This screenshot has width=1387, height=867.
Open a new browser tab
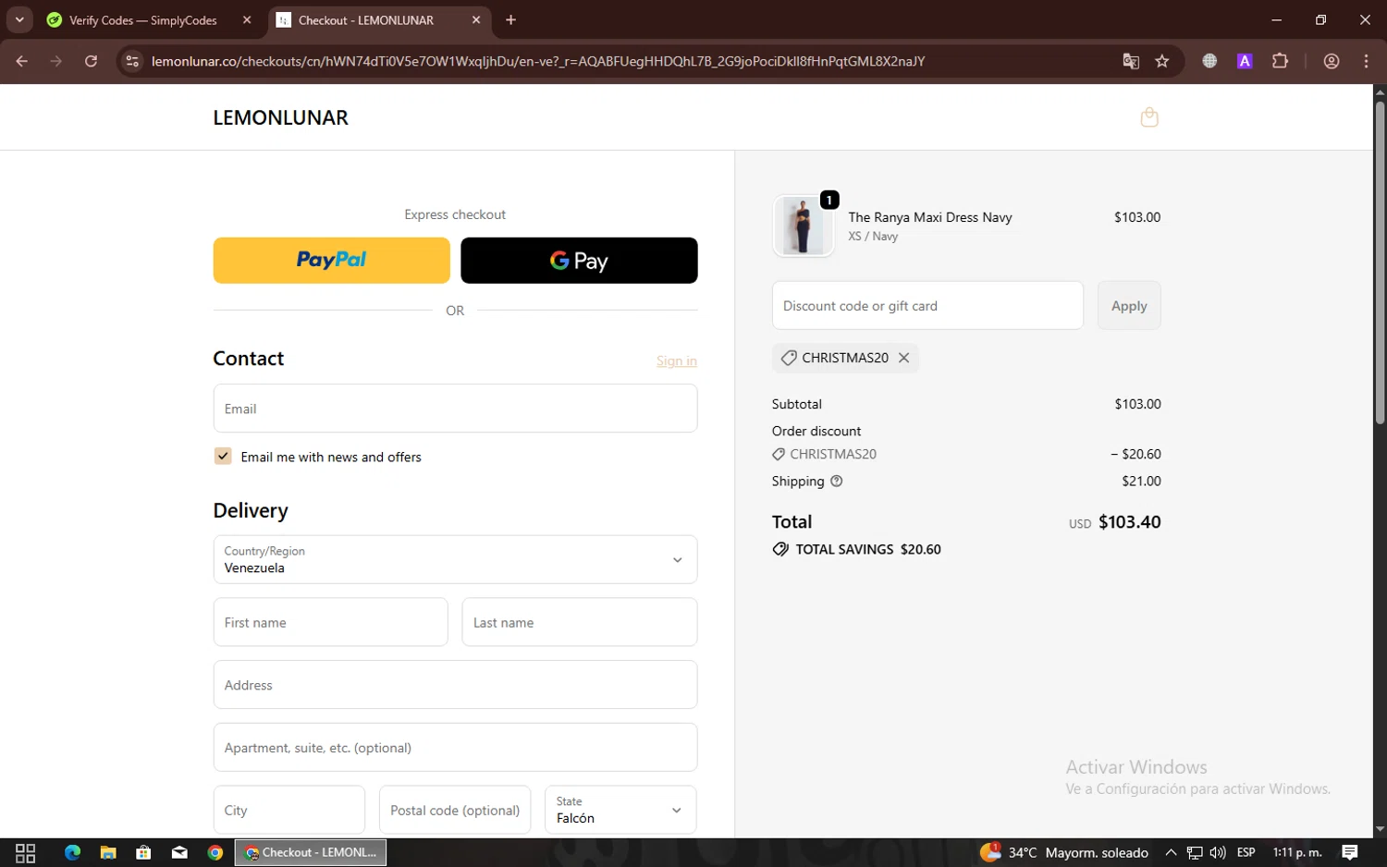510,19
